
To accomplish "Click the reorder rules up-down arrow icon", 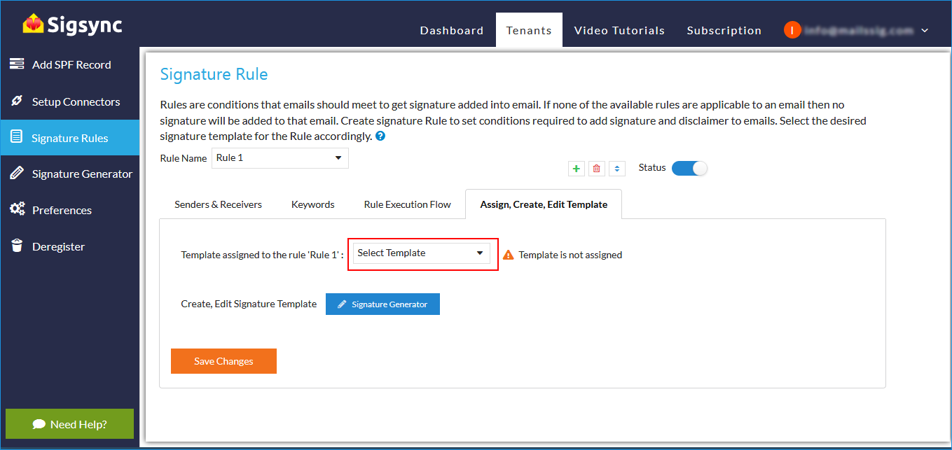I will [616, 169].
